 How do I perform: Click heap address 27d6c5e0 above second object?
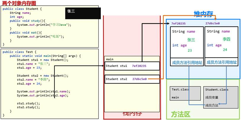click(213, 24)
